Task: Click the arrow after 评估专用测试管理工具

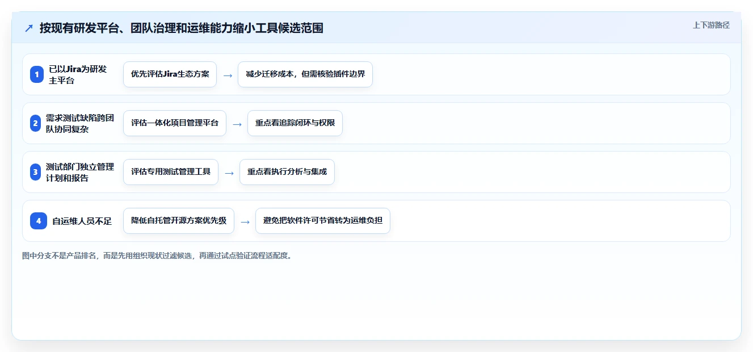Action: [229, 173]
